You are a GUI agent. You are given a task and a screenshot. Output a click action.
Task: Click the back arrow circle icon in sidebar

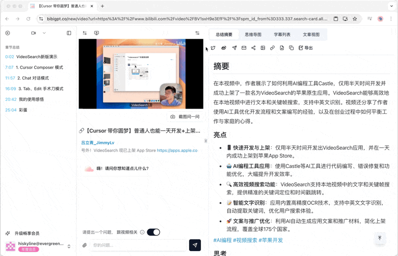[x=7, y=33]
